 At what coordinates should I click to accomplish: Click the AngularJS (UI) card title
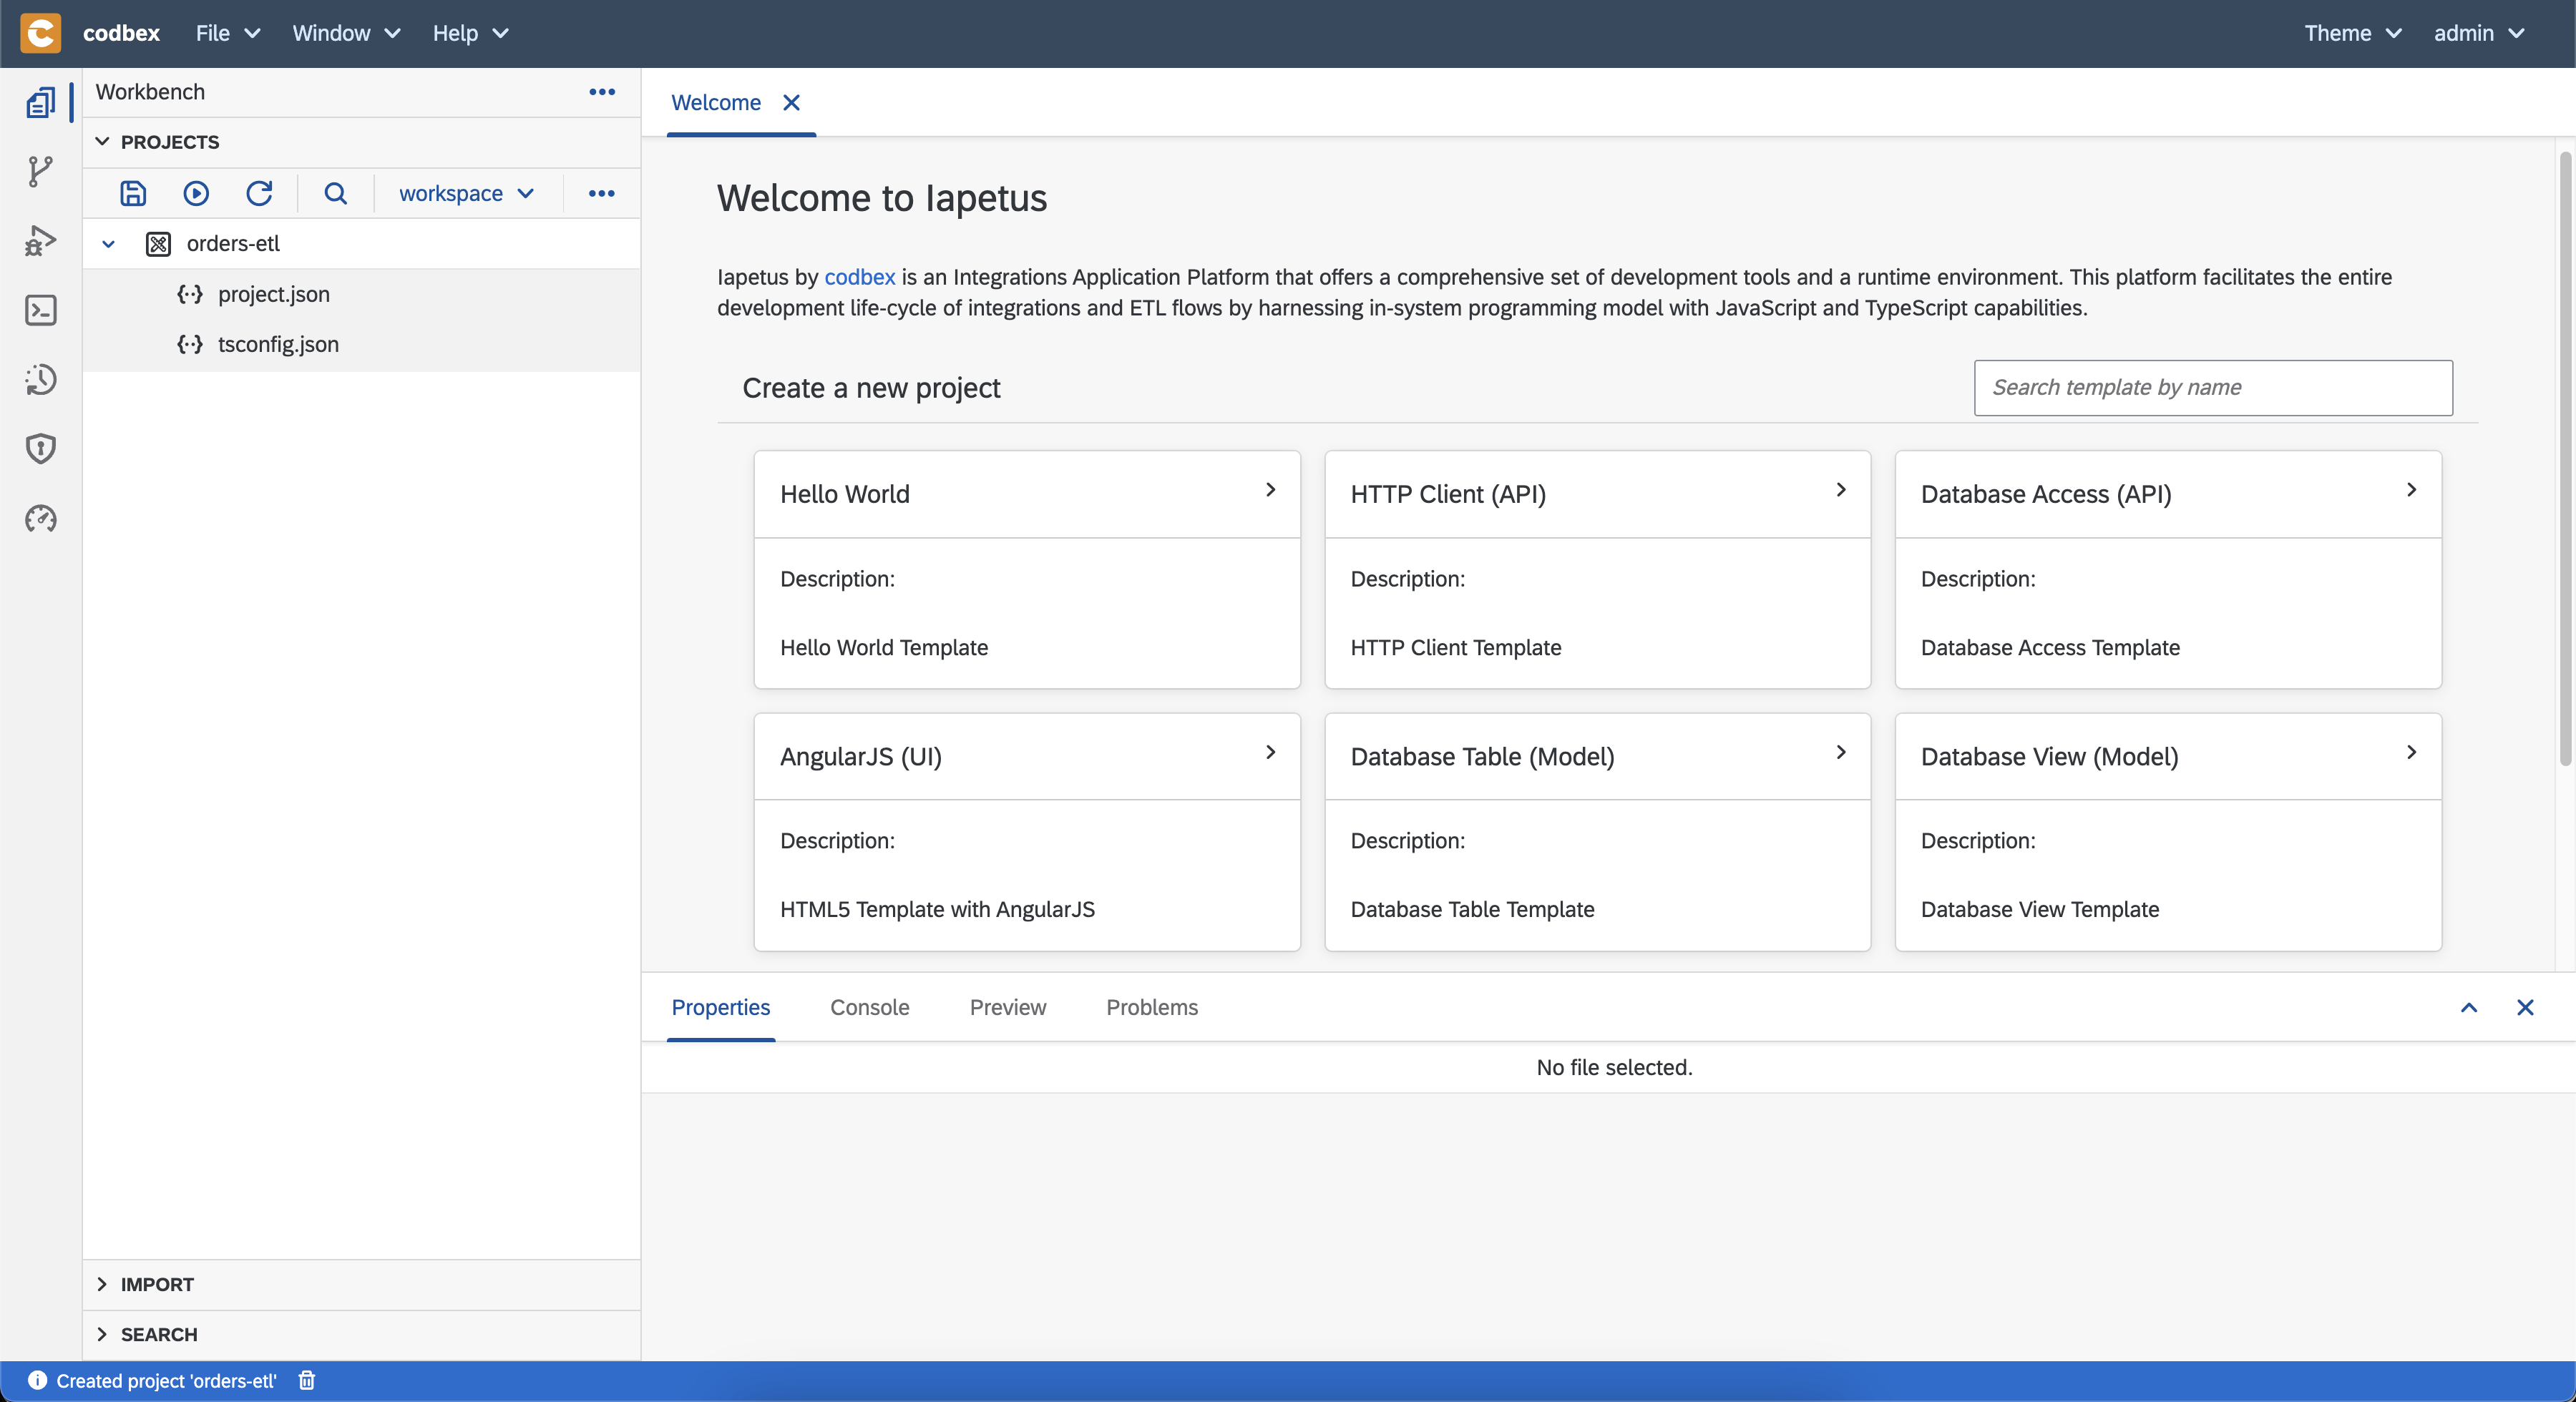[x=860, y=756]
